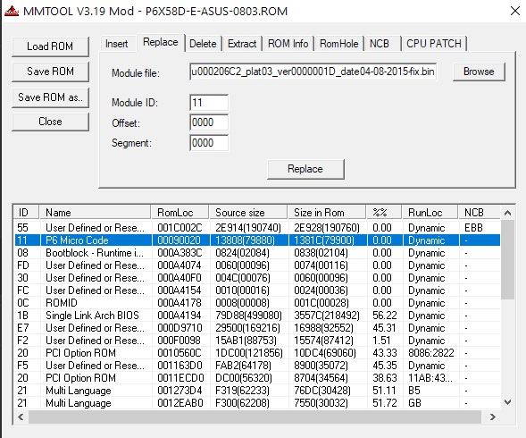This screenshot has height=438, width=526.
Task: Click Size in Rom 16988(92552)
Action: point(323,328)
